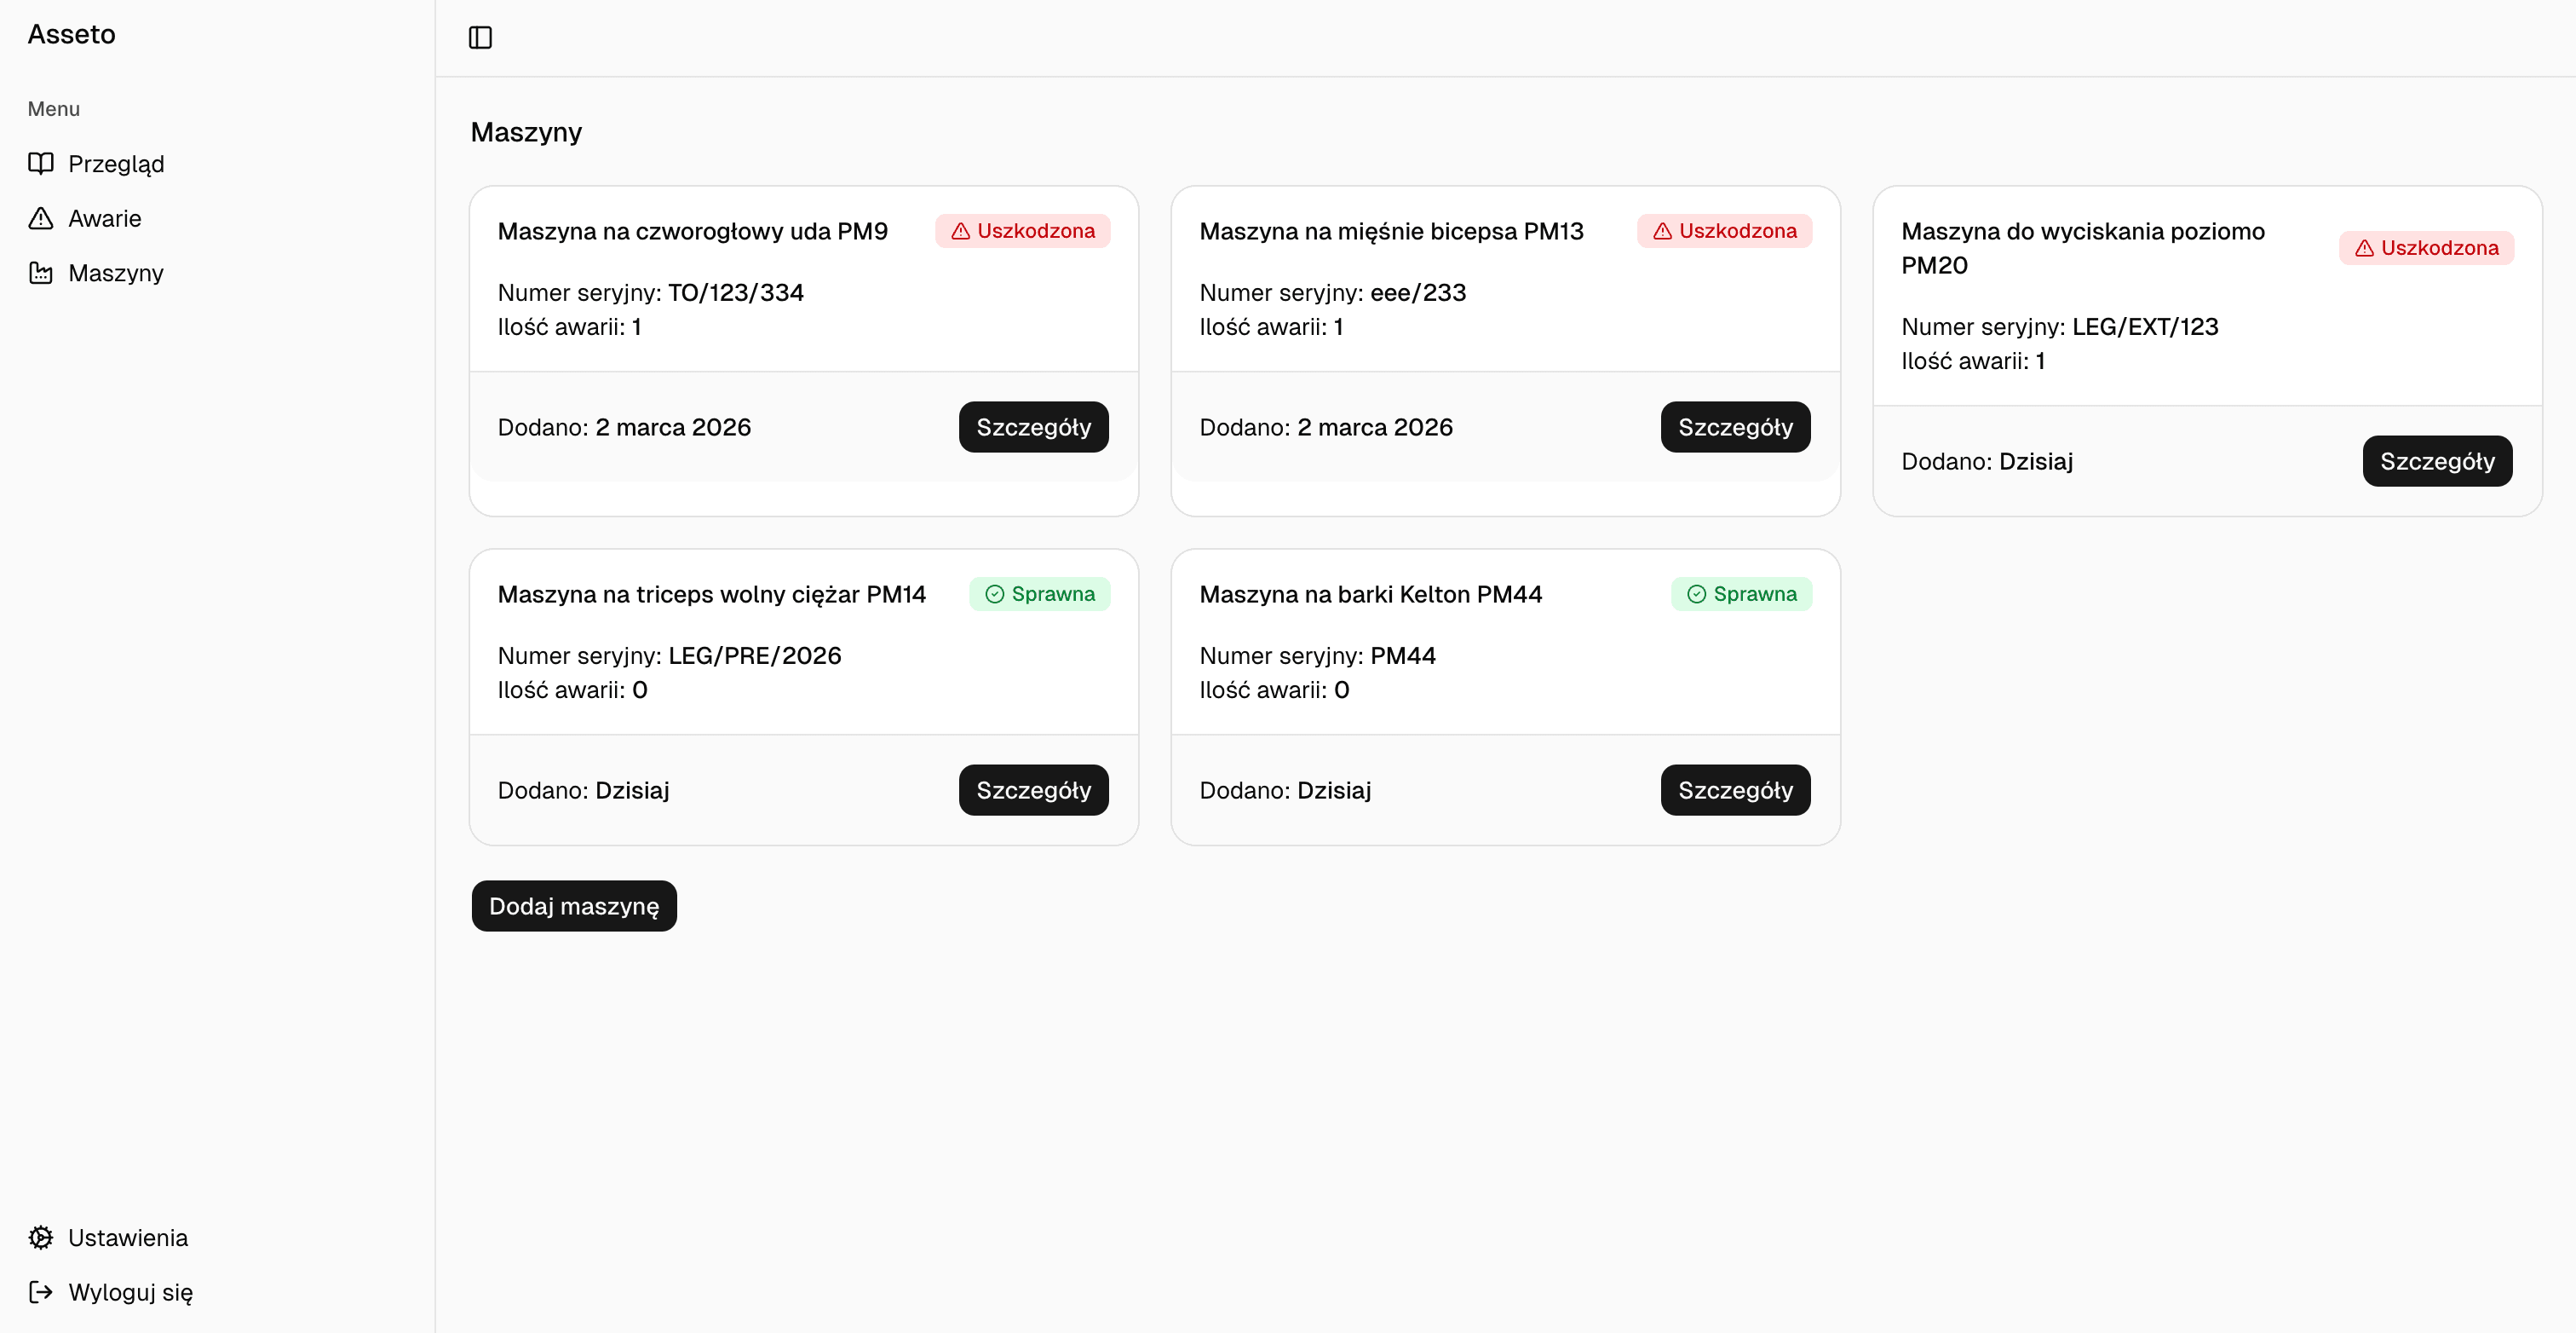Viewport: 2576px width, 1333px height.
Task: View Szczegóły of the PM20 machine
Action: pyautogui.click(x=2436, y=461)
